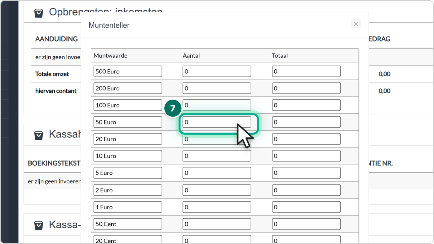Click the Muntwaarde field showing 5 Euro
Image resolution: width=434 pixels, height=244 pixels.
tap(128, 173)
